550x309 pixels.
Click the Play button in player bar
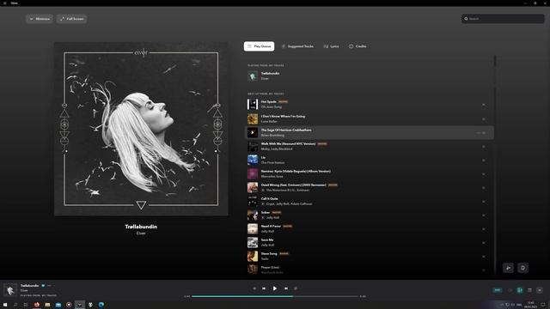[x=275, y=288]
